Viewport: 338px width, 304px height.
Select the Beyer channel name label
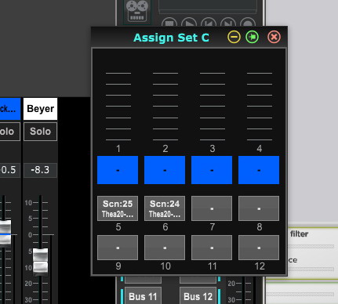(x=40, y=109)
